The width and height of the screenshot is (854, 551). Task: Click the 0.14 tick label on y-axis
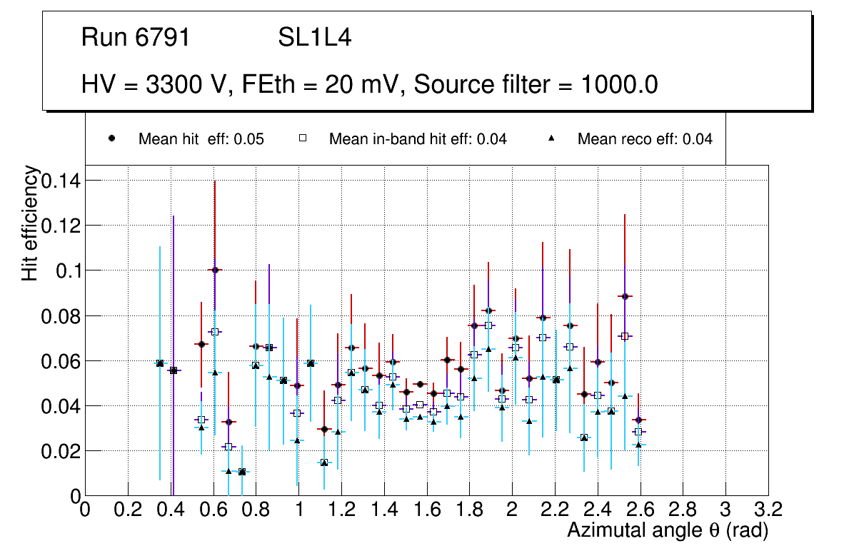click(61, 181)
